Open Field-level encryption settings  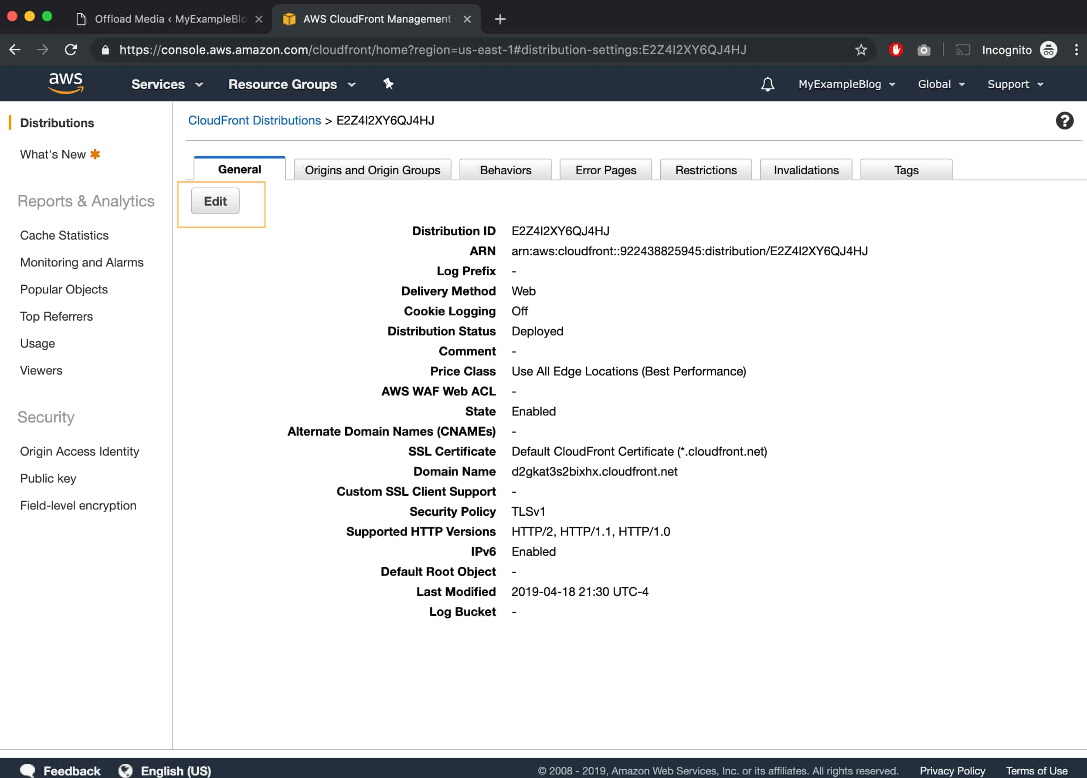78,505
